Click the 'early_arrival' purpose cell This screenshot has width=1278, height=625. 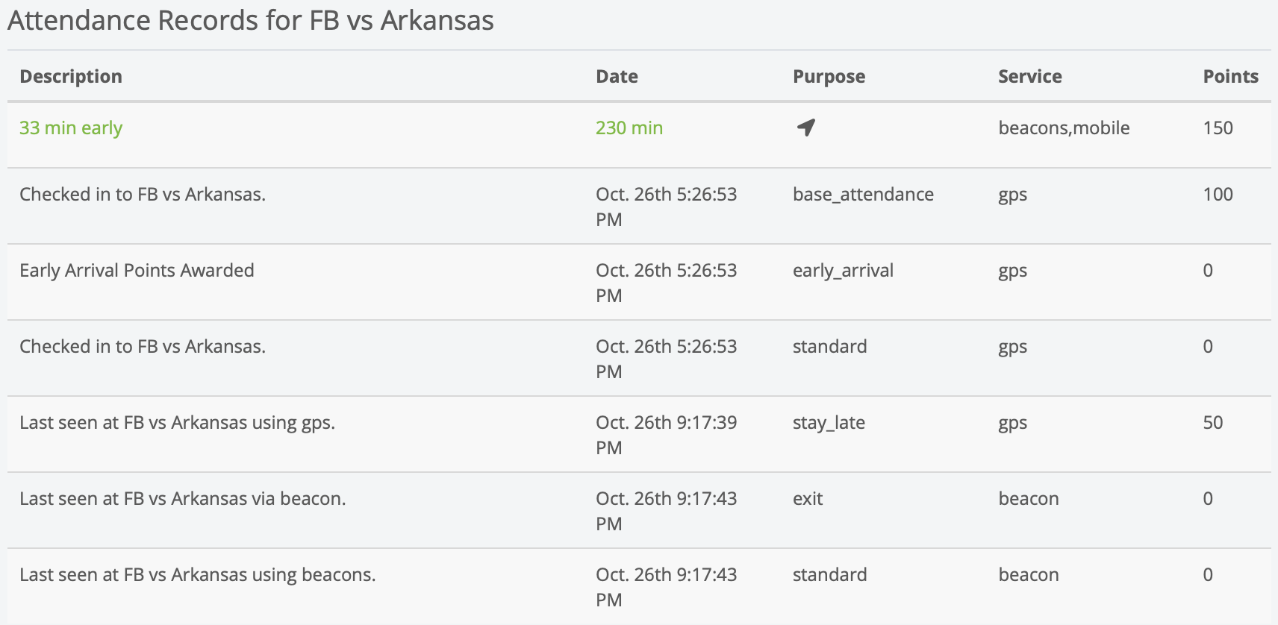(x=843, y=270)
